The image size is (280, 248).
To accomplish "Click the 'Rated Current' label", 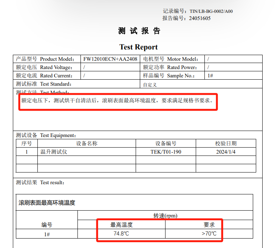I will (x=44, y=75).
